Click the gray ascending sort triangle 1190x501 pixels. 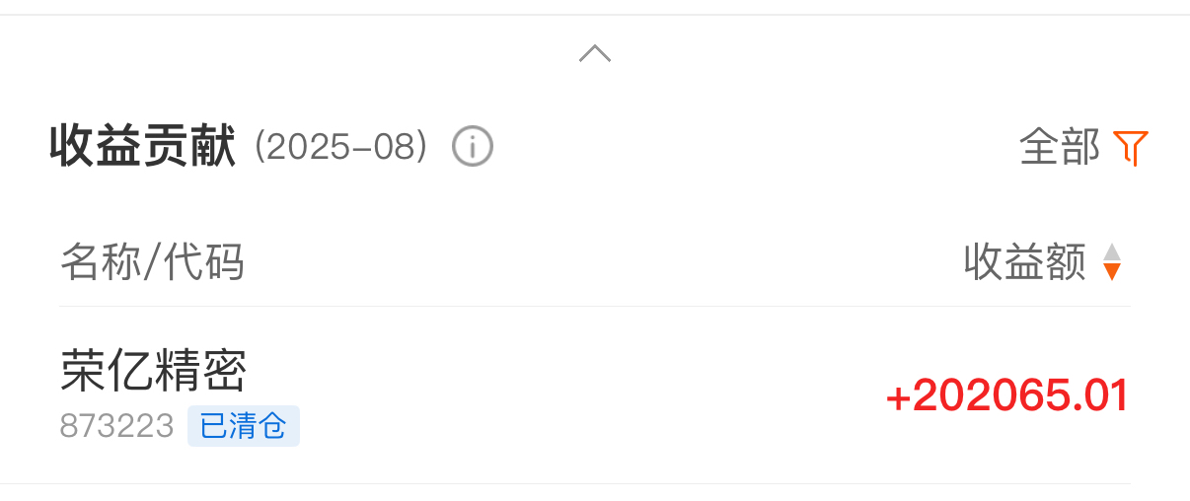point(1112,251)
